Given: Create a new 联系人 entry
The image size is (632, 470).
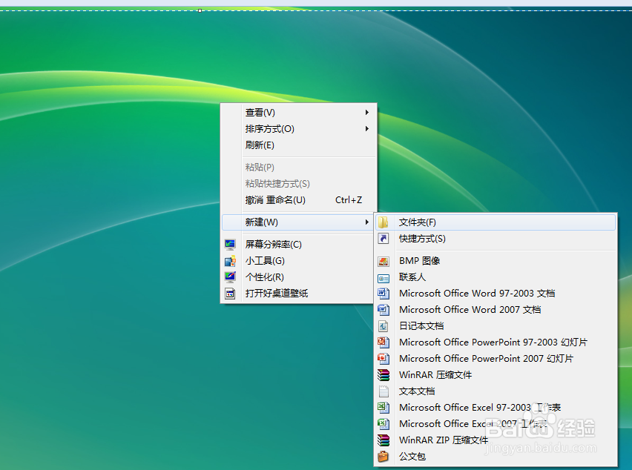Looking at the screenshot, I should pos(496,277).
